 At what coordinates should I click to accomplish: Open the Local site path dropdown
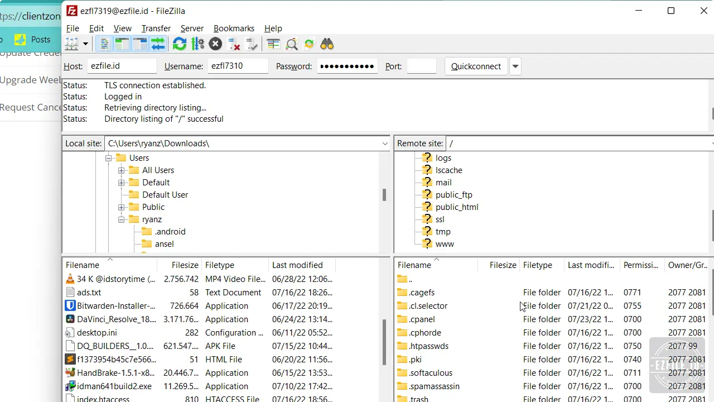[384, 143]
